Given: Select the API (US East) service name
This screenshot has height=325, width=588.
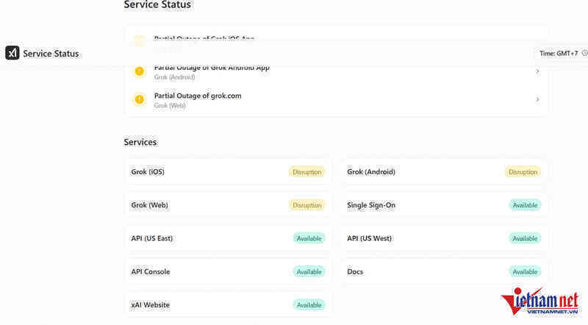Looking at the screenshot, I should coord(151,238).
